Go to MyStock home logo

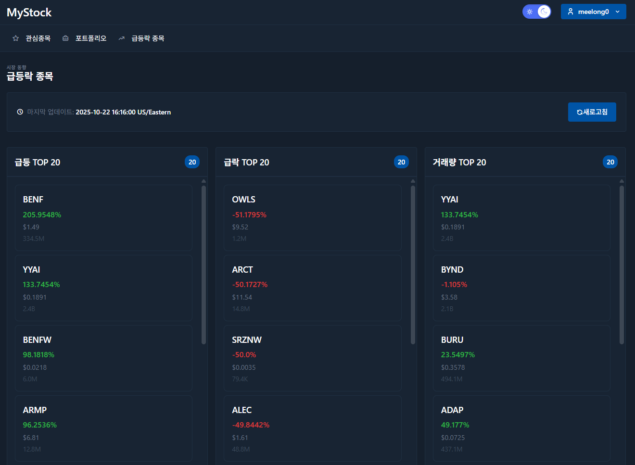tap(29, 13)
